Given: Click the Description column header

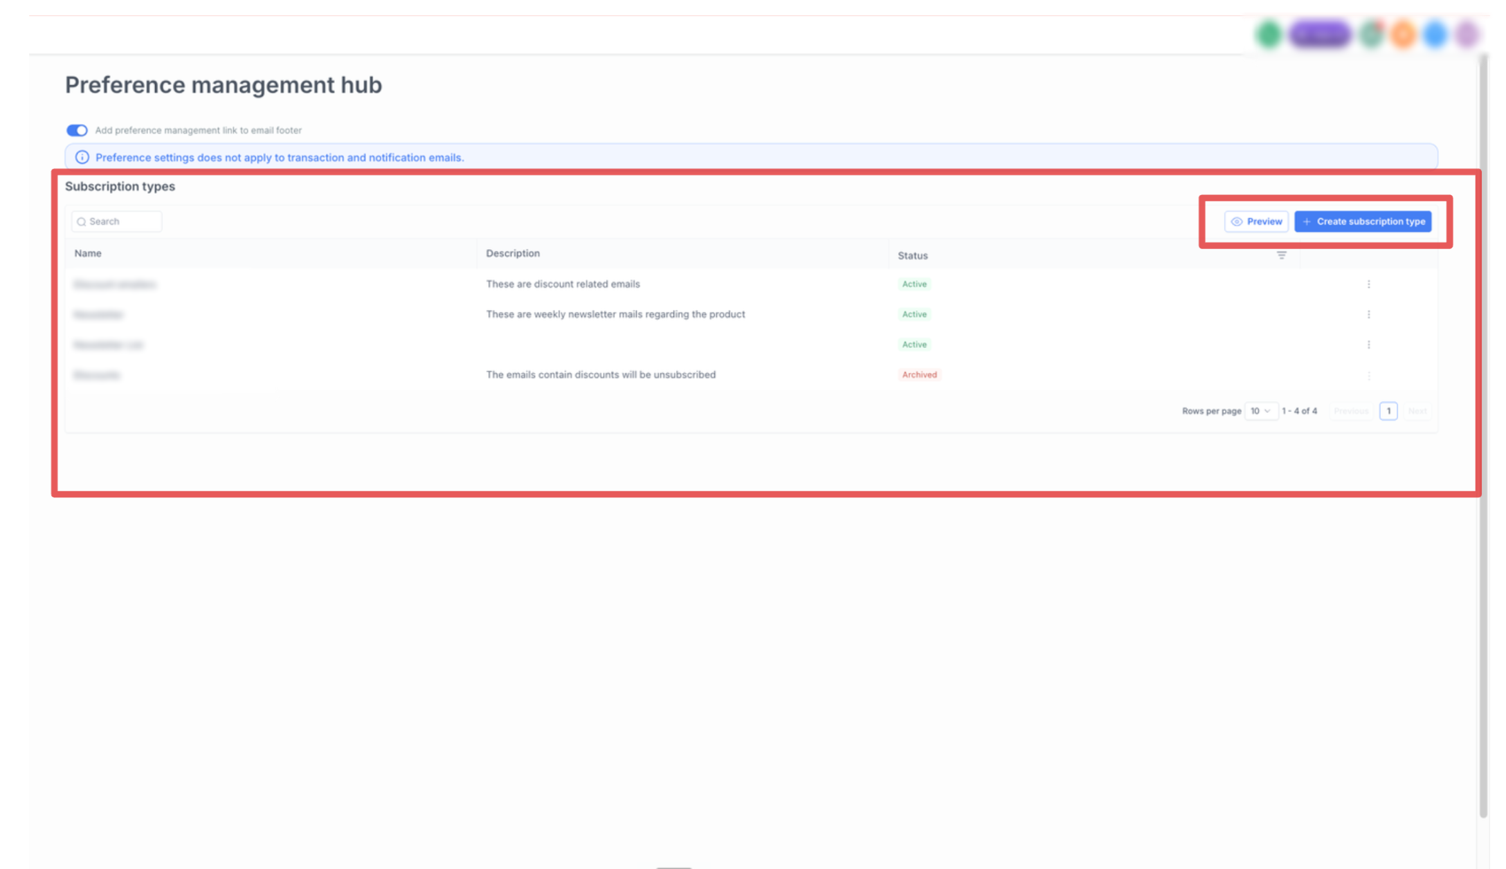Looking at the screenshot, I should coord(513,253).
